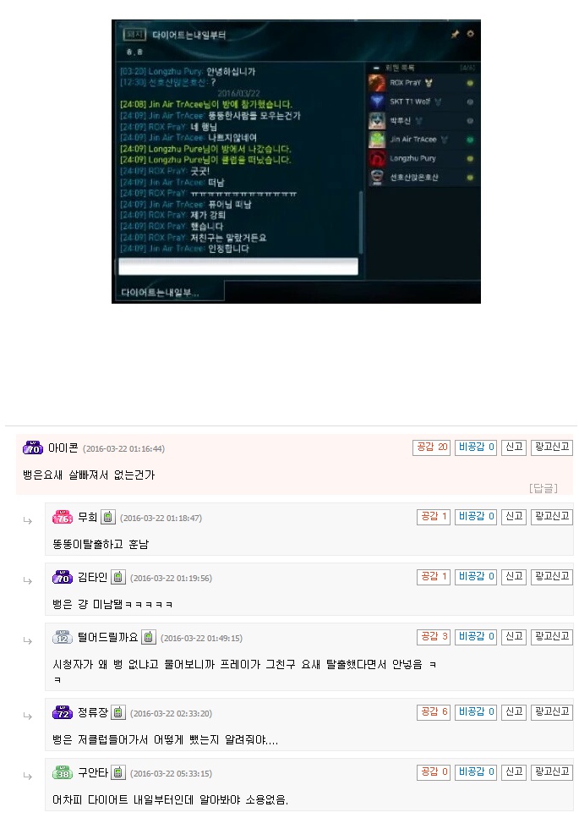Click the 답글 reply link

pyautogui.click(x=543, y=488)
